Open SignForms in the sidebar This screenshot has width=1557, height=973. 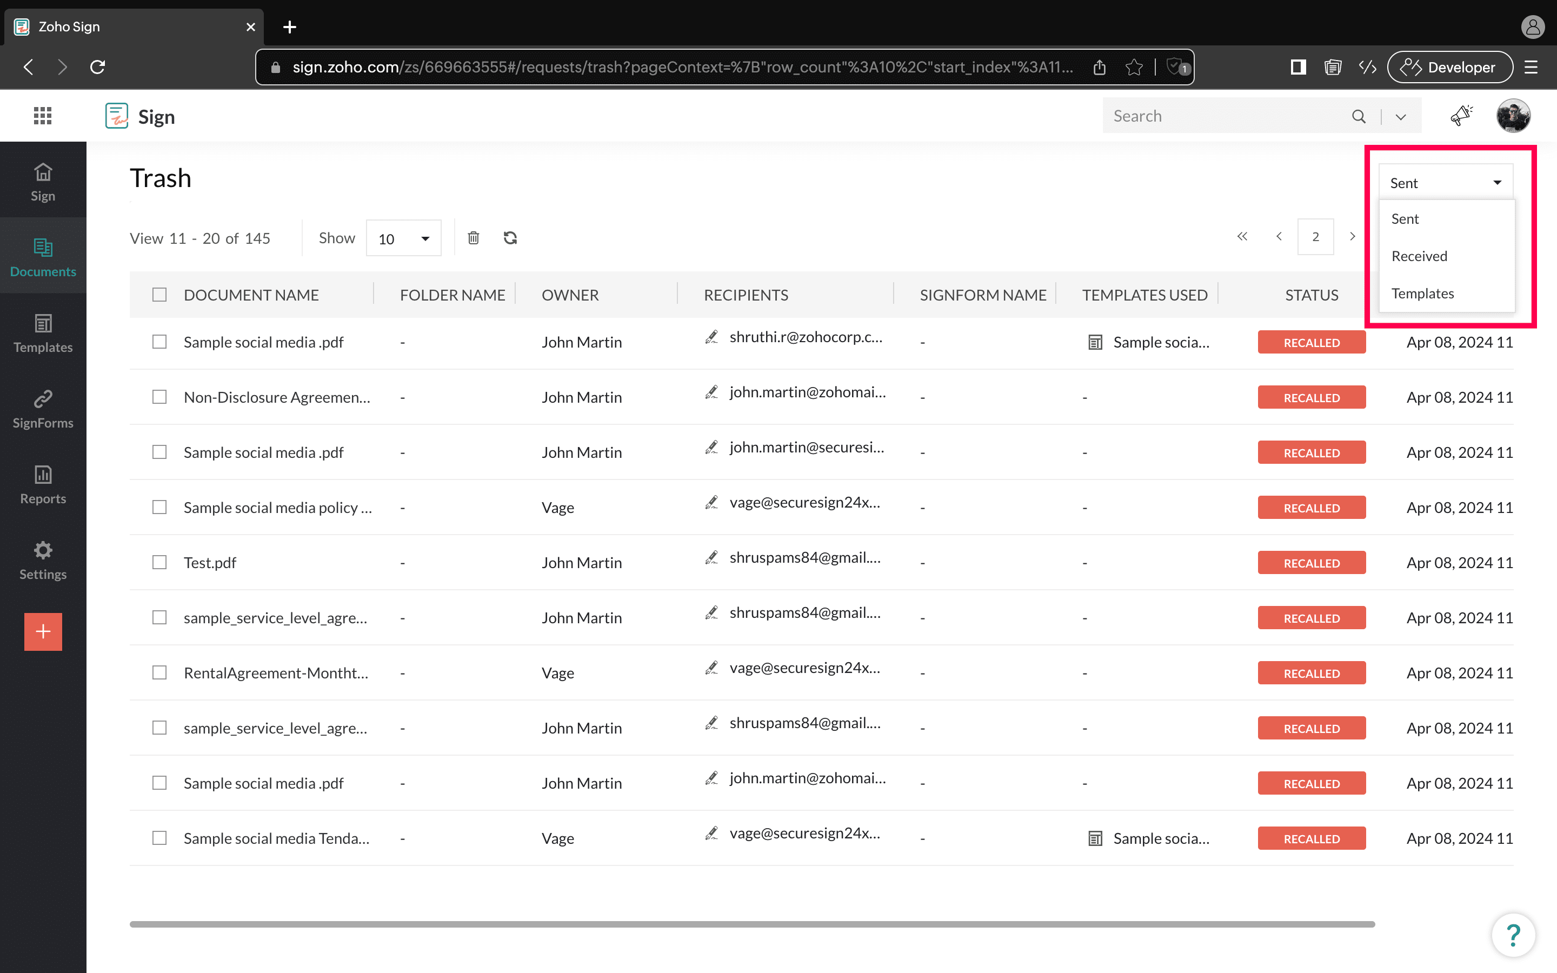click(x=43, y=409)
